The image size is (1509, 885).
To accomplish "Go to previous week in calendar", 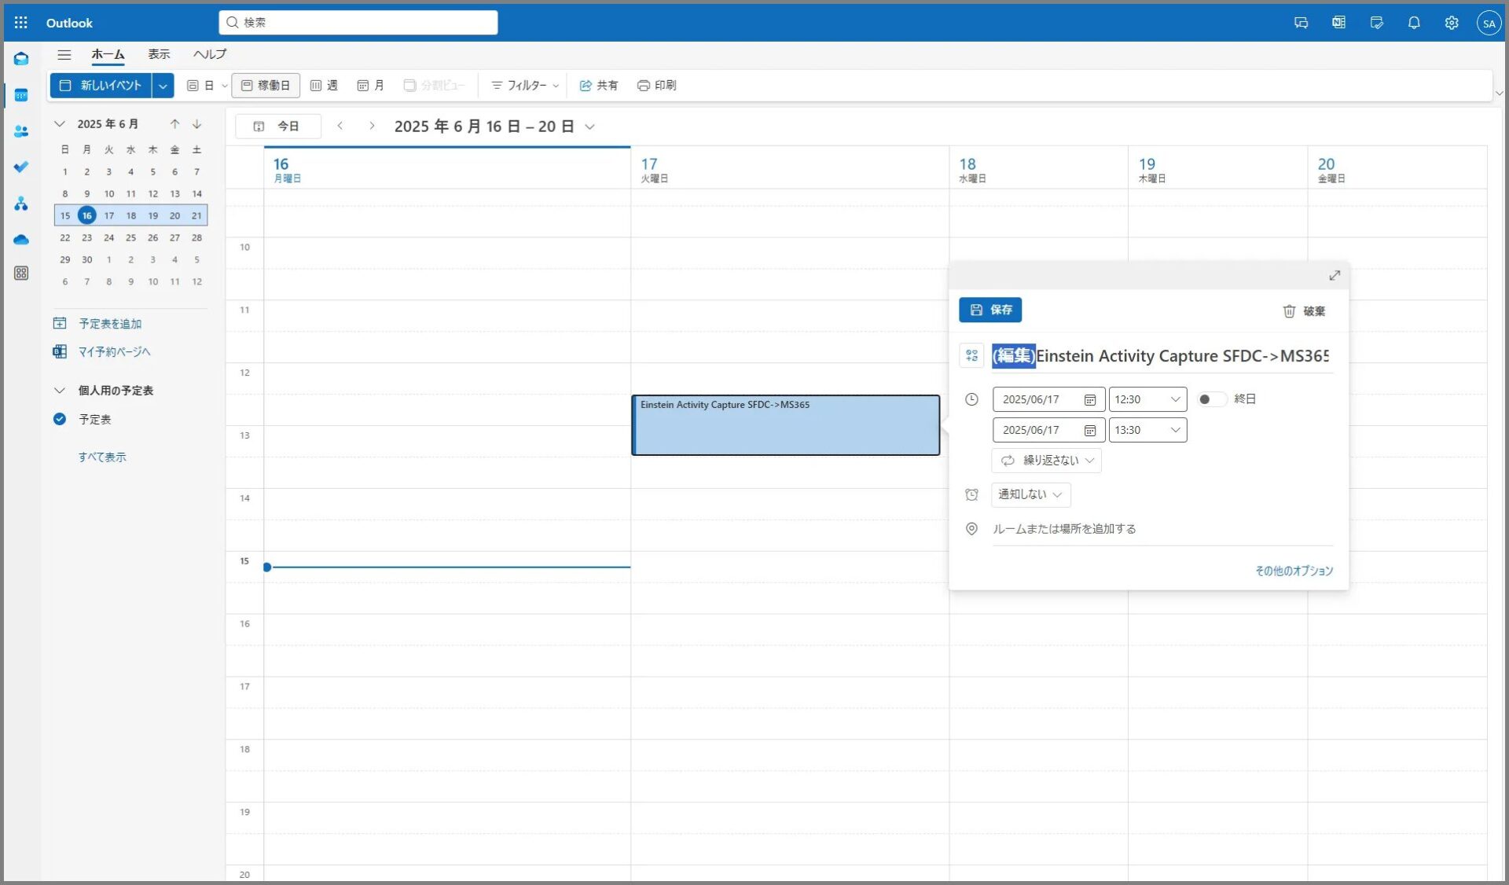I will (340, 126).
